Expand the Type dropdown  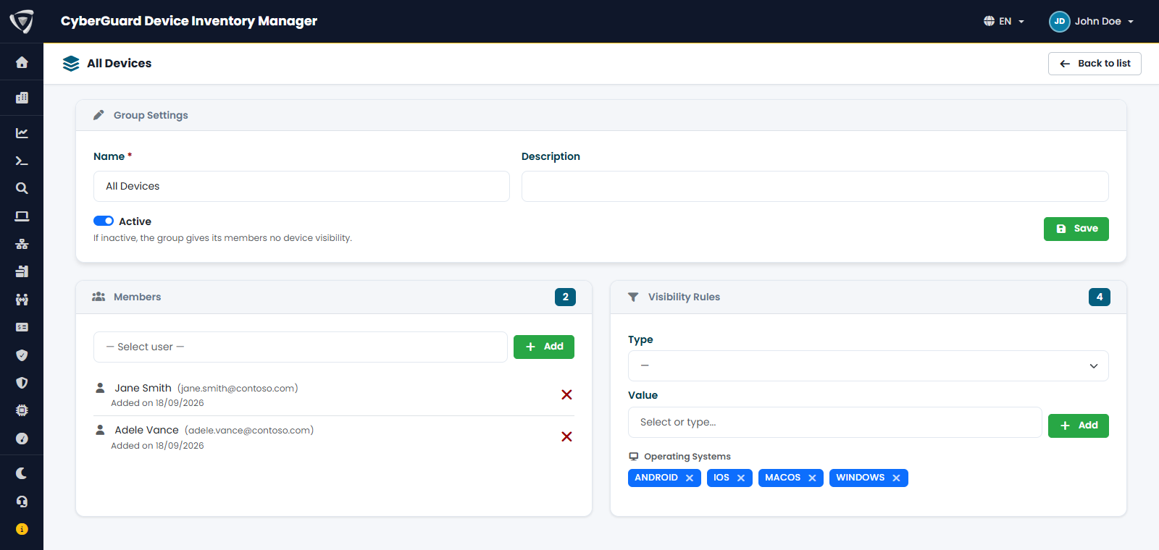(869, 365)
